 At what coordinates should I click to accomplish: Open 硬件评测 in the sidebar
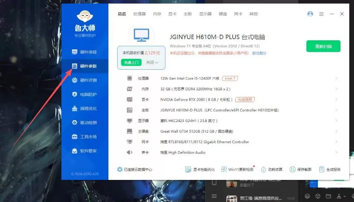coord(84,80)
